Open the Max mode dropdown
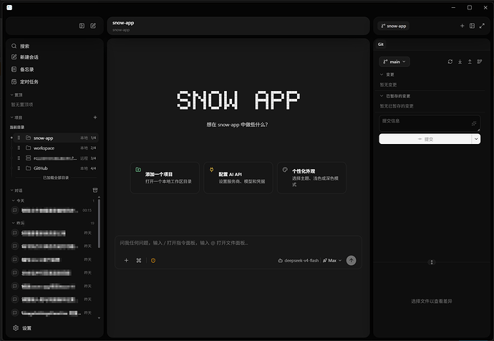The width and height of the screenshot is (494, 341). click(x=332, y=261)
